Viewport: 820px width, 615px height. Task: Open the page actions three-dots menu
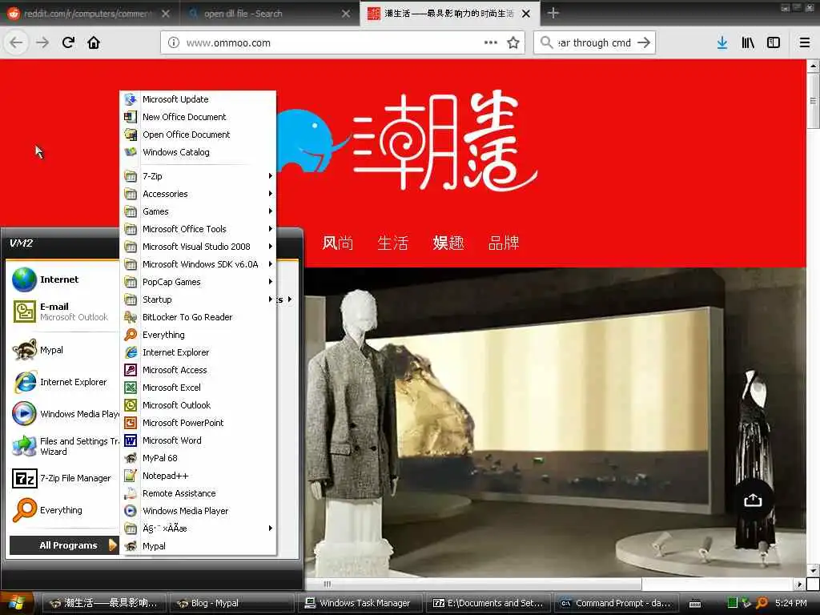tap(491, 42)
